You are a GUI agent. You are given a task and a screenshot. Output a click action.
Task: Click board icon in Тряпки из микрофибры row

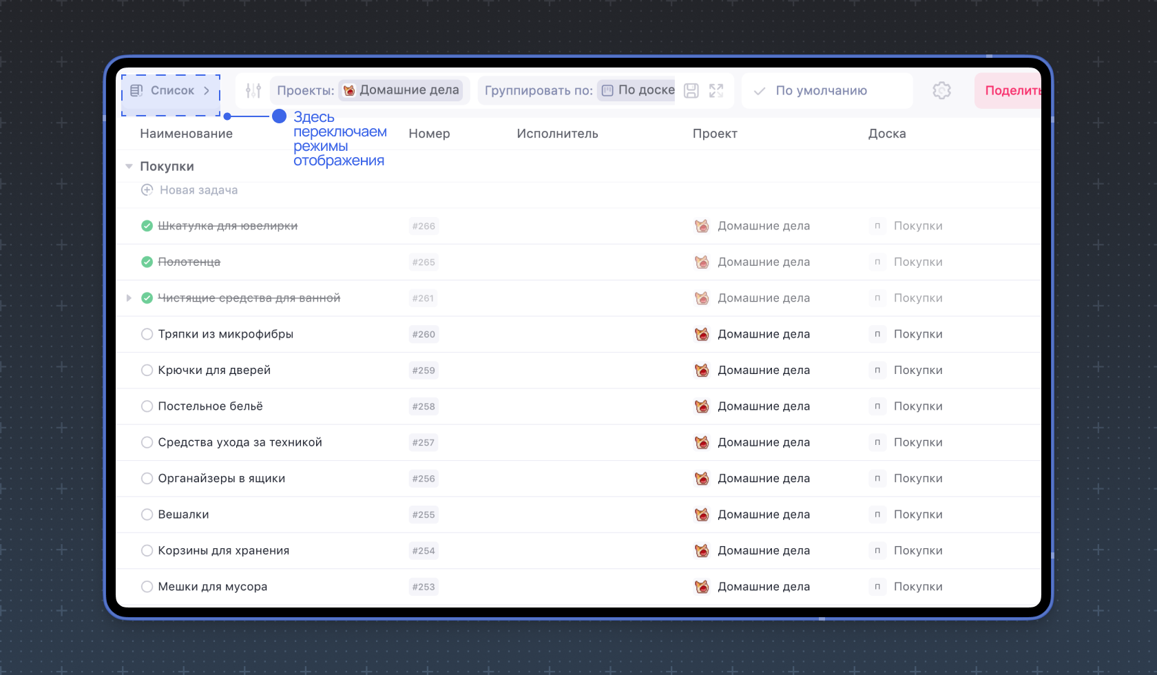point(877,334)
